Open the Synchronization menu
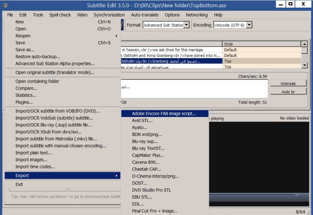313x215 pixels. coord(109,15)
